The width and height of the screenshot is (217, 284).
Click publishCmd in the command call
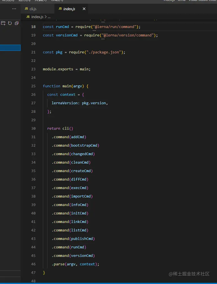click(82, 239)
